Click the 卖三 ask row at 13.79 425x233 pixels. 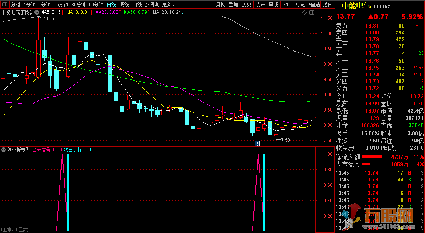(379, 39)
